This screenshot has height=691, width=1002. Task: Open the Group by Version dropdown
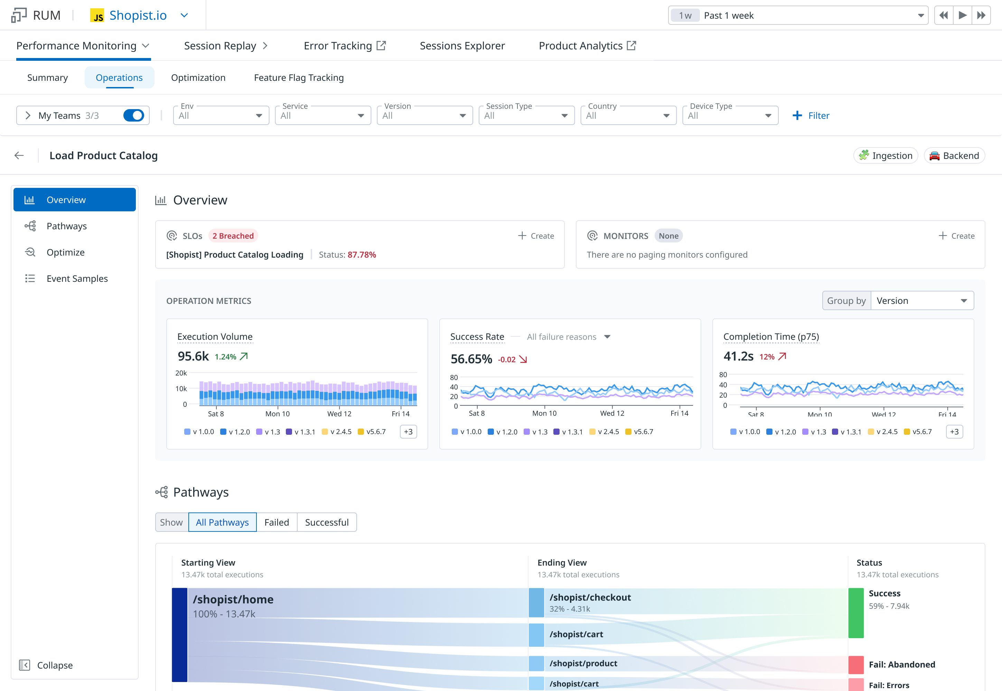[922, 300]
